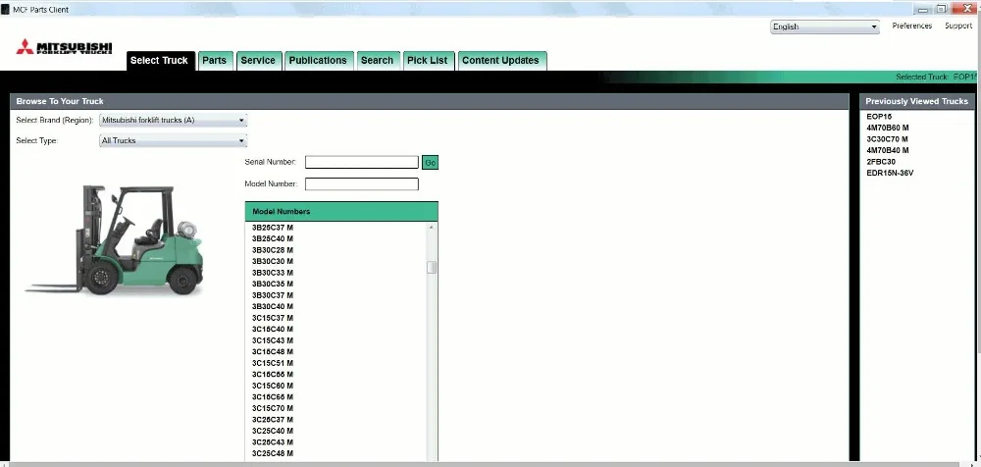Screen dimensions: 981x467
Task: Open the Content Updates tab
Action: pos(500,61)
